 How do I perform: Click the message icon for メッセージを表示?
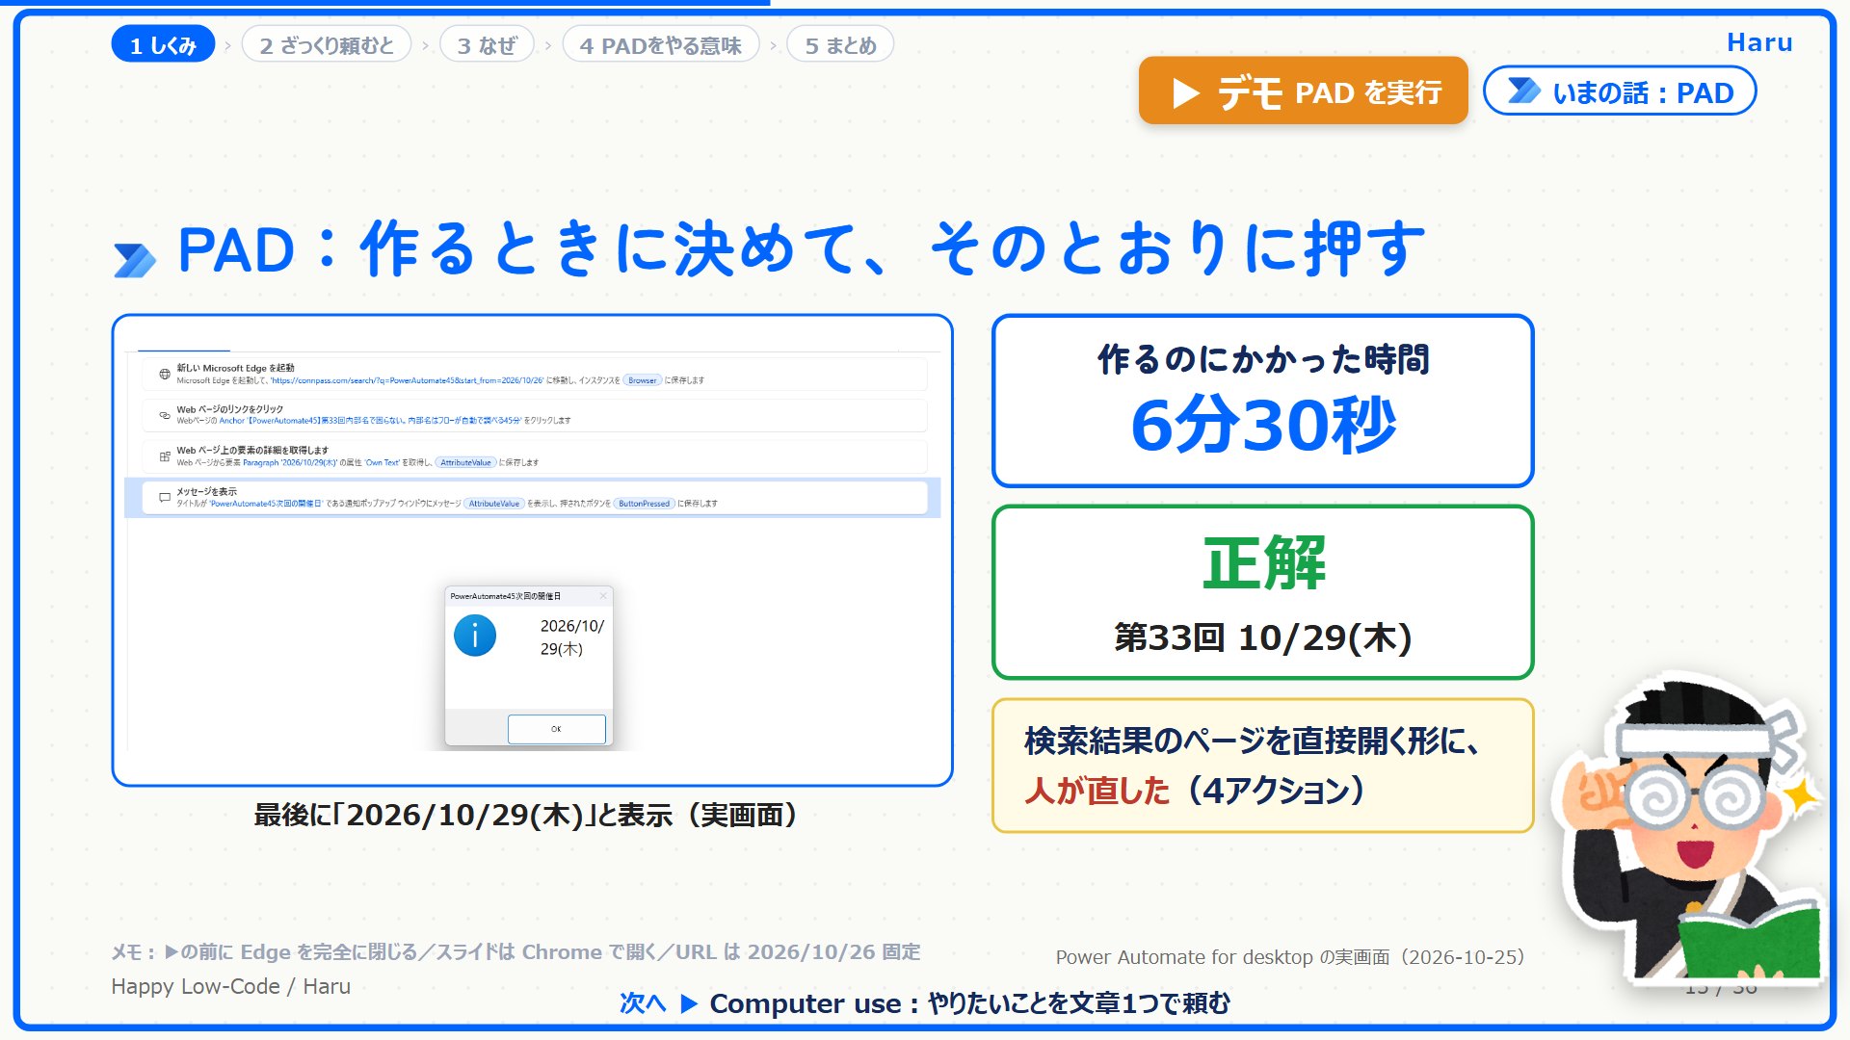point(165,498)
